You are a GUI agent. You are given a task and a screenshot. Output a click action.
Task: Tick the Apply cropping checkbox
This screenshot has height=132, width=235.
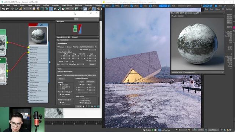[x=79, y=82]
